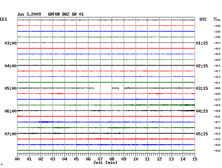Screen dimensions: 222x168
Task: Click the '03:00' local time label
Action: click(x=11, y=43)
